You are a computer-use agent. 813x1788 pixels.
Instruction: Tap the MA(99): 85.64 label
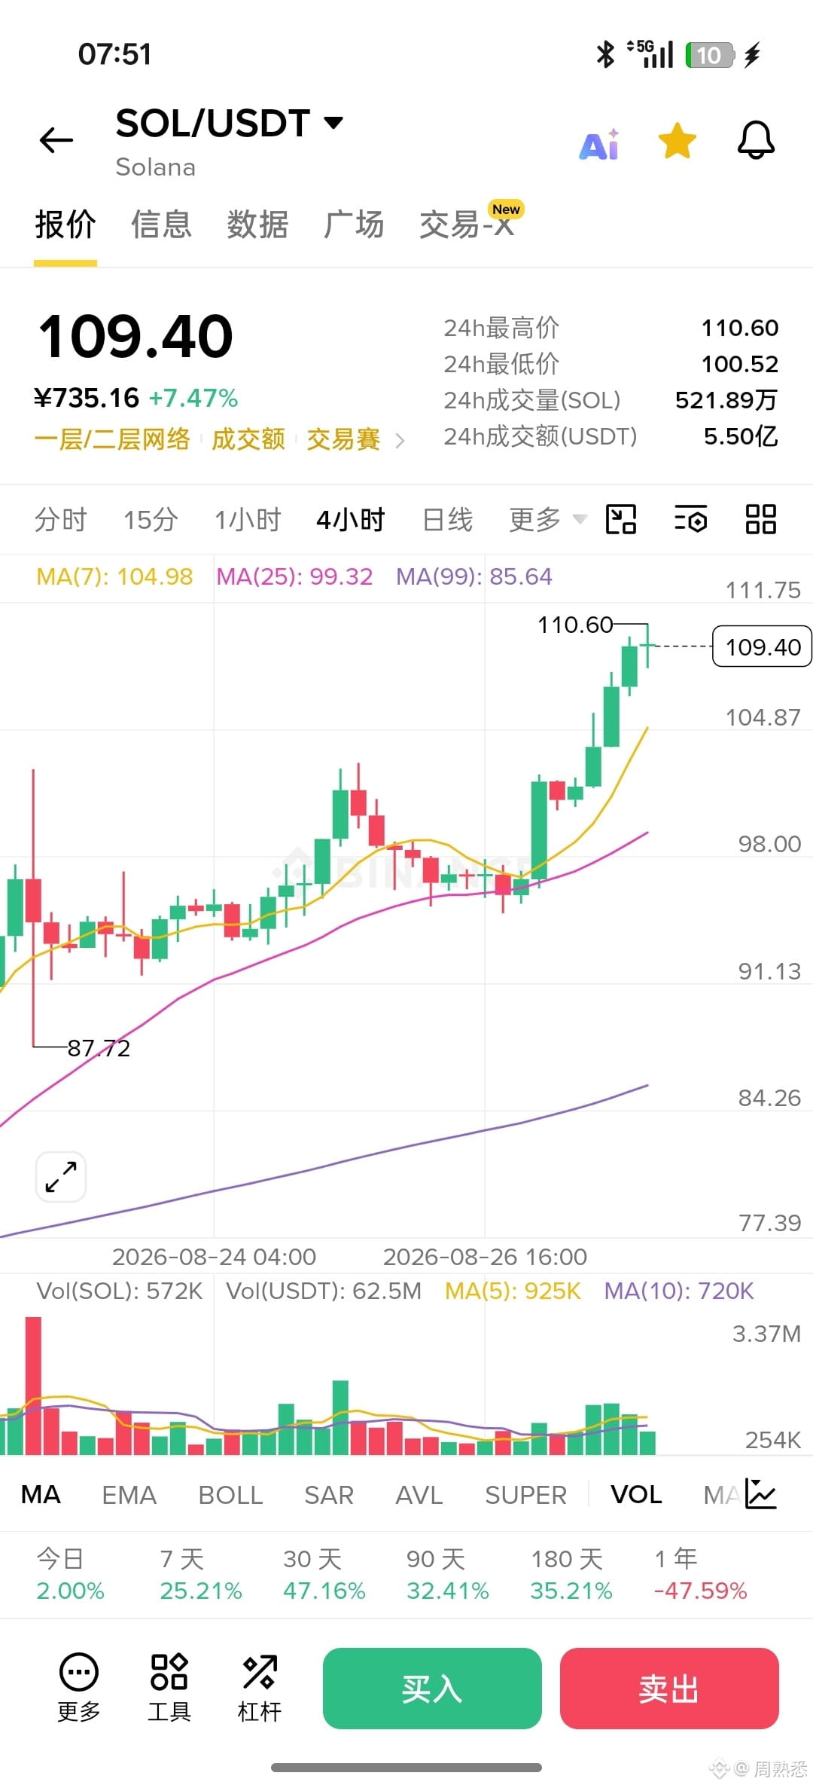474,576
